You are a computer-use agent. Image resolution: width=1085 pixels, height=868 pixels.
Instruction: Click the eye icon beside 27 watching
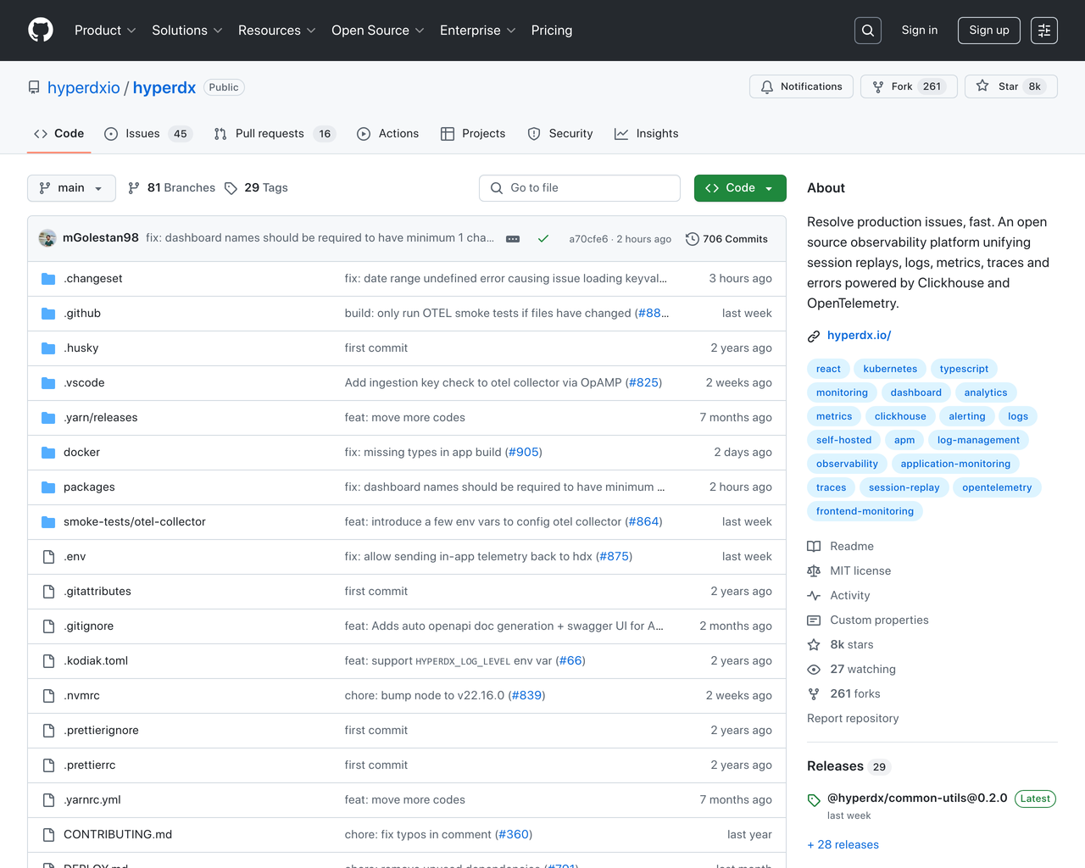click(814, 670)
